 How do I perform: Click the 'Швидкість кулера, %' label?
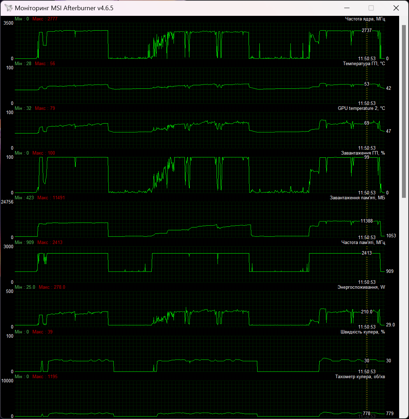click(x=363, y=332)
